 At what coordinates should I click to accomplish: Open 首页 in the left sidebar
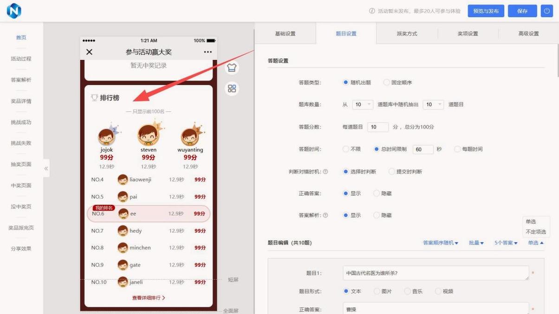(21, 38)
